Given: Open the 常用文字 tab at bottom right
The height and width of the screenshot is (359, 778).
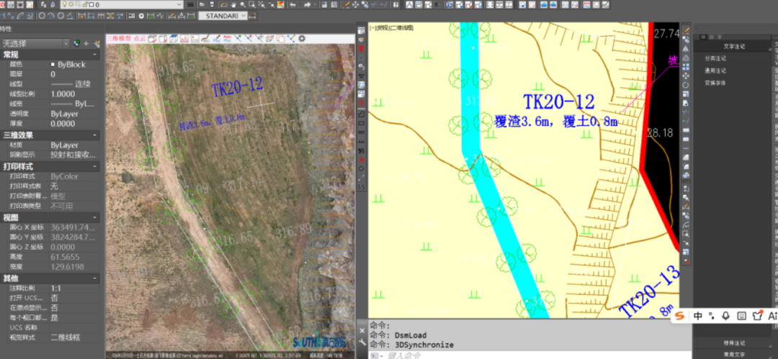Looking at the screenshot, I should pos(734,354).
